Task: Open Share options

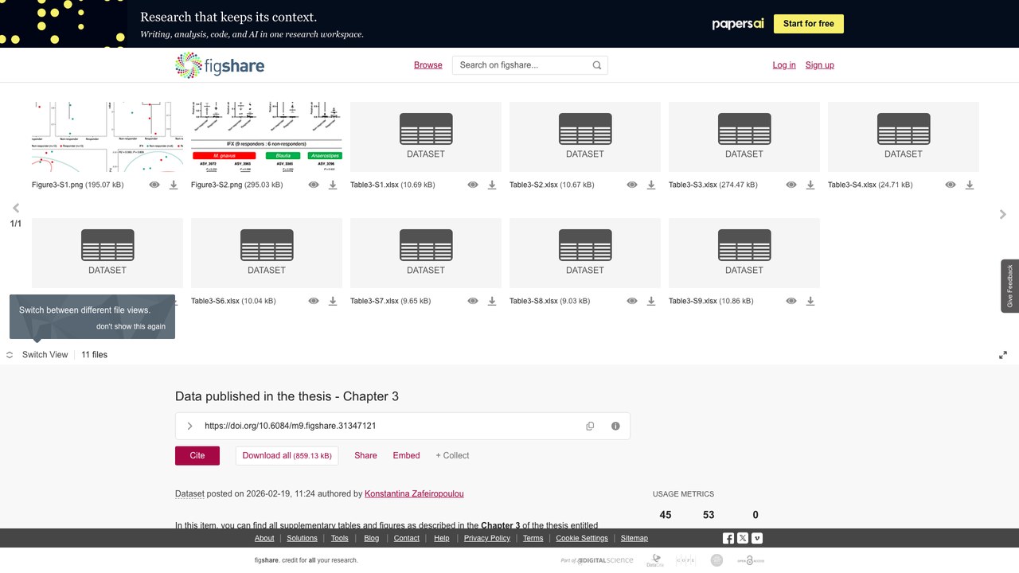Action: (365, 455)
